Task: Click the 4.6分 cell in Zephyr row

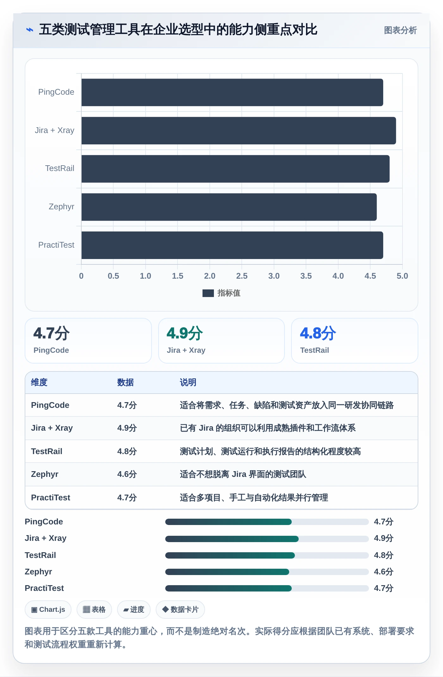Action: pyautogui.click(x=127, y=474)
